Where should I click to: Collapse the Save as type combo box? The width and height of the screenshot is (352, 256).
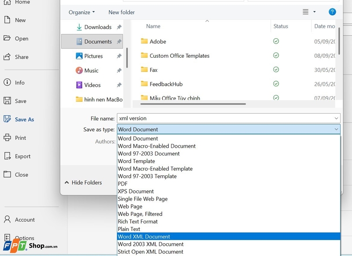point(336,129)
